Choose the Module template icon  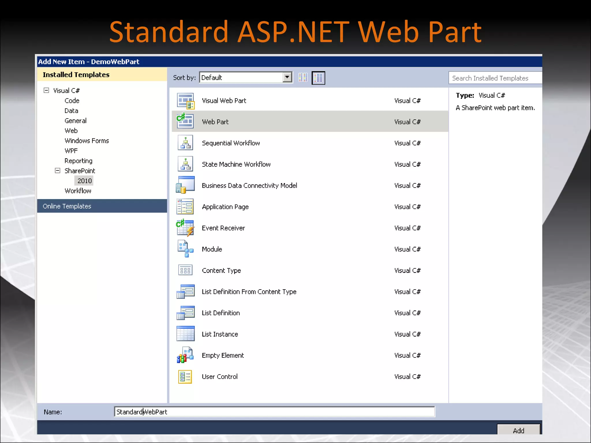click(185, 249)
